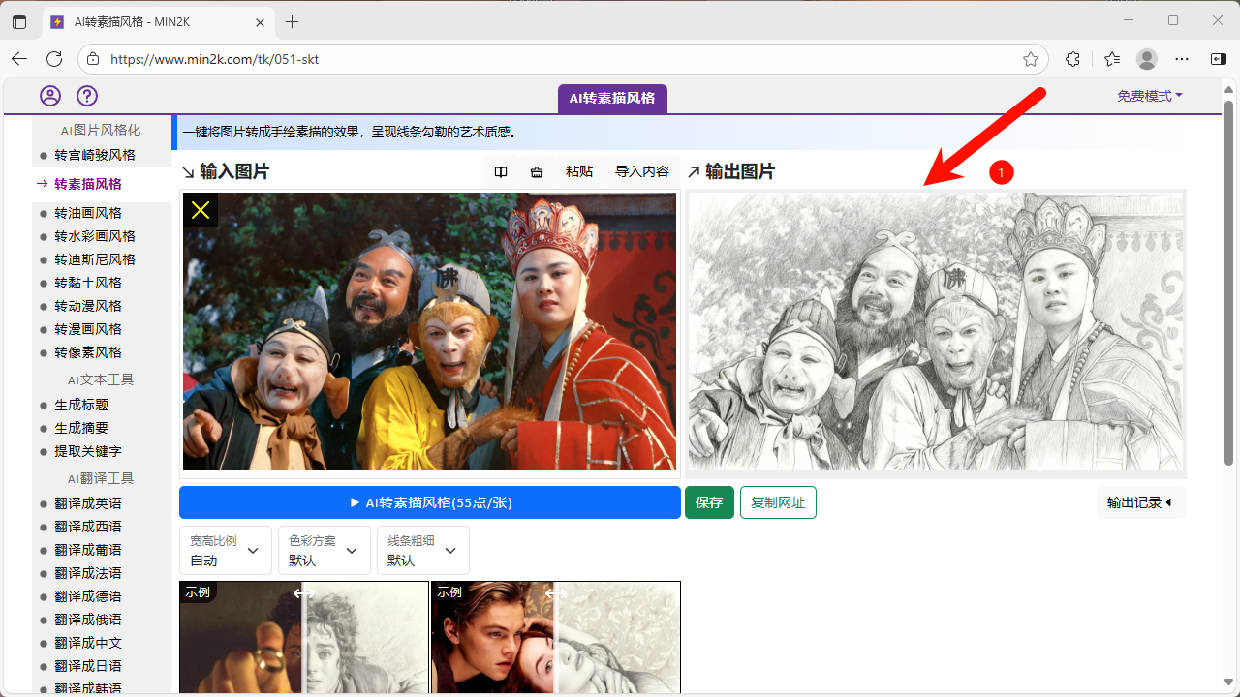Screen dimensions: 1240x697
Task: Open the browser settings ellipsis menu
Action: point(1182,59)
